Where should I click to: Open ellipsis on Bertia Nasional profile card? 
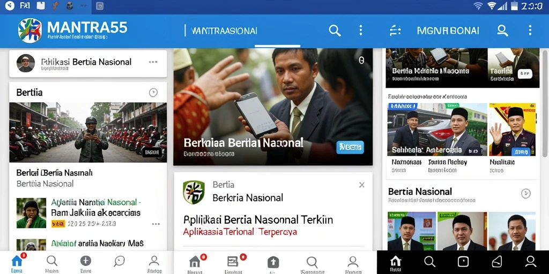point(153,62)
